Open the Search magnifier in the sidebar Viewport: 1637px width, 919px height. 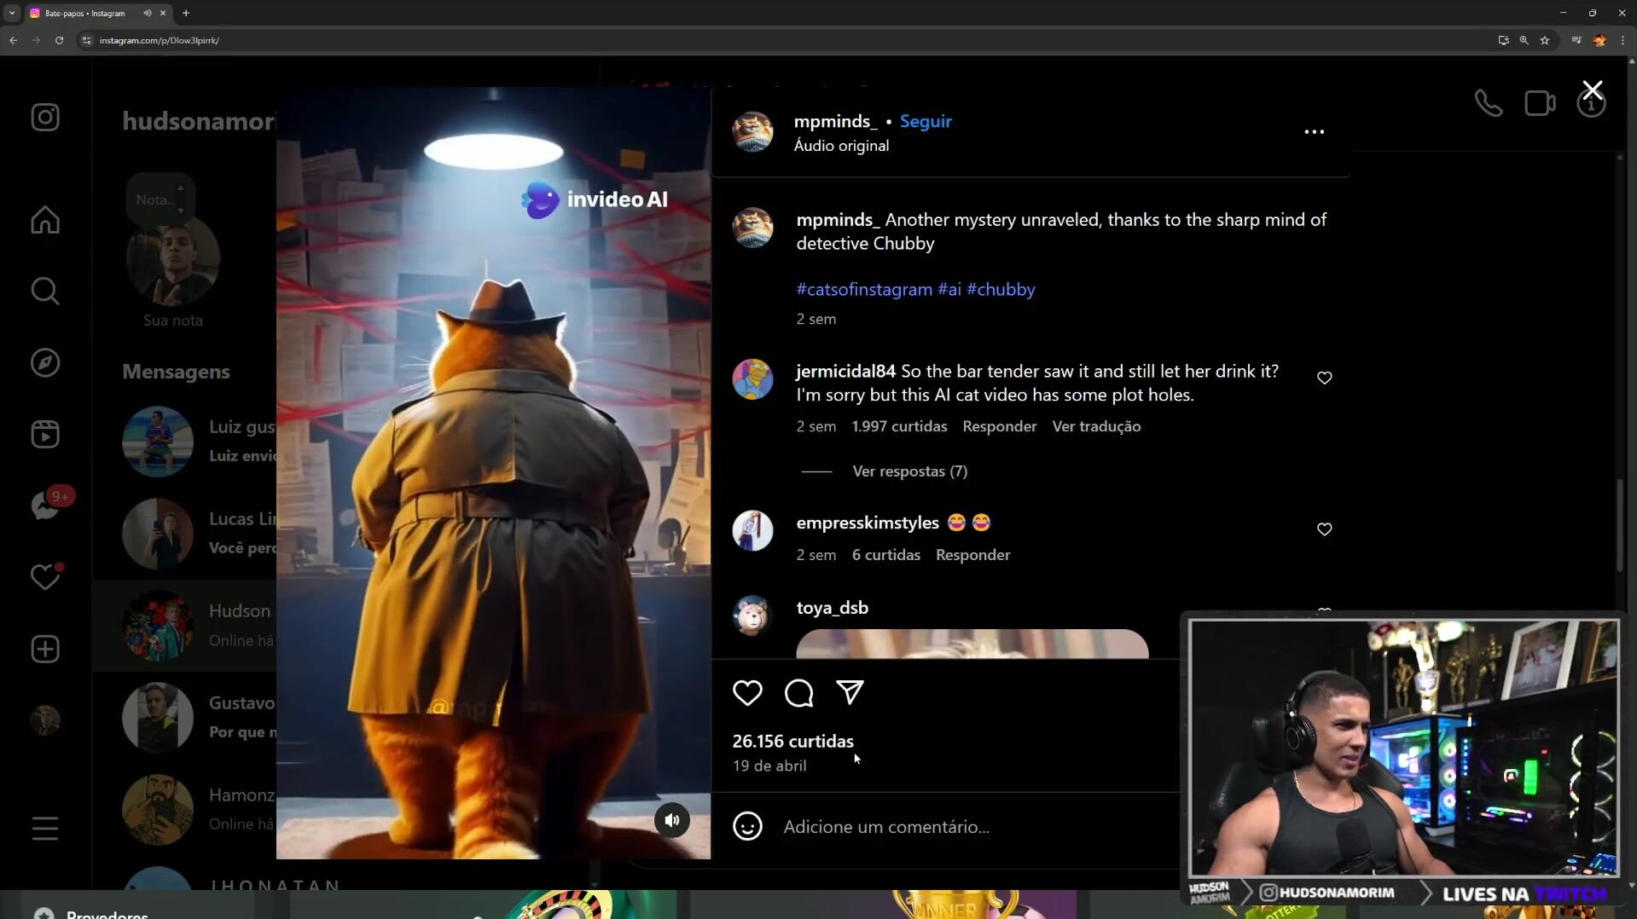45,292
